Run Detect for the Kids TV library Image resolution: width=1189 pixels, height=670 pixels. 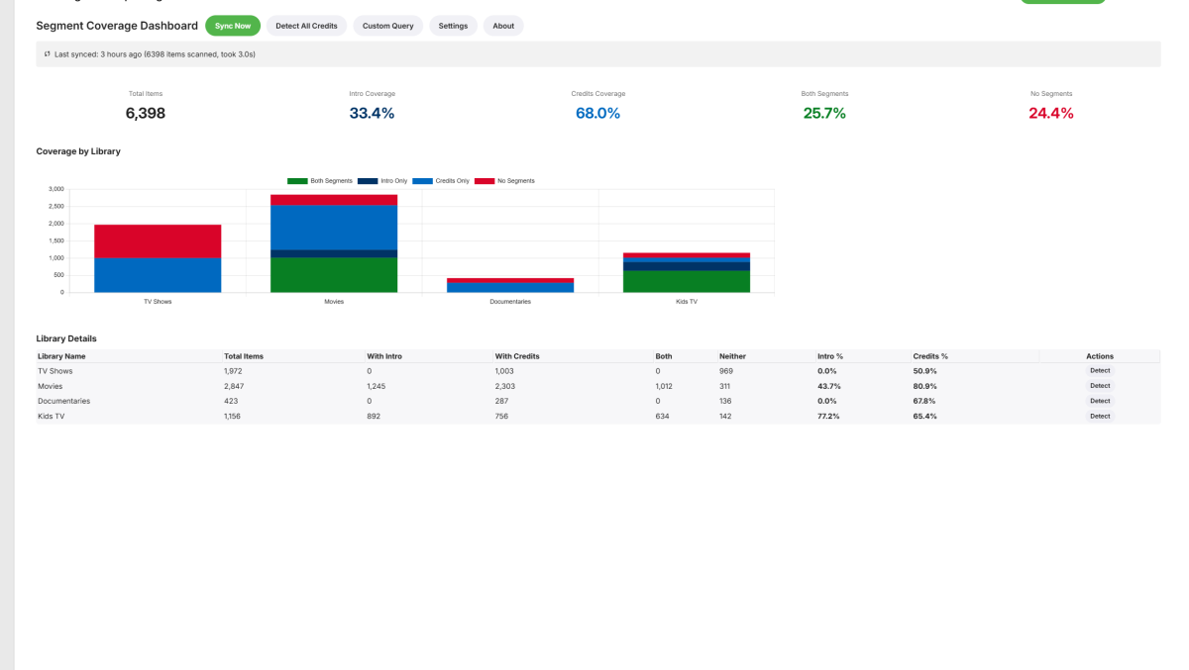1100,416
